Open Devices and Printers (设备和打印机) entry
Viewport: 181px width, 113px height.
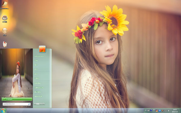[x=39, y=88]
